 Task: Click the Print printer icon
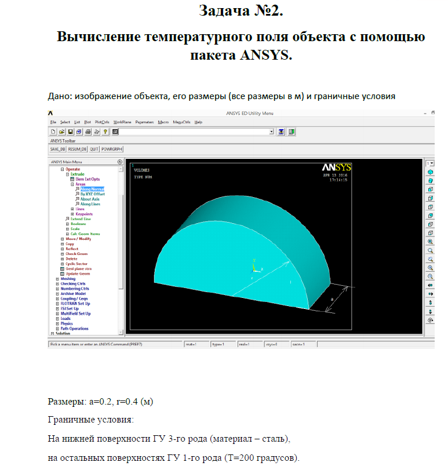click(x=88, y=132)
